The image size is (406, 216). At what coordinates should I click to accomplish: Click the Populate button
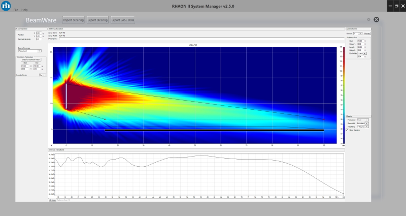point(367,33)
